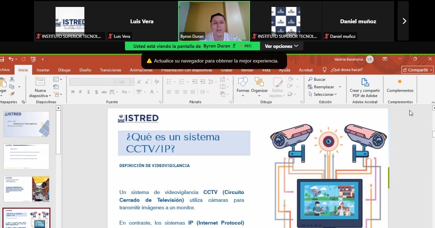Select the first slide thumbnail Sistemas de Videovigilancia
The height and width of the screenshot is (228, 435).
point(26,124)
